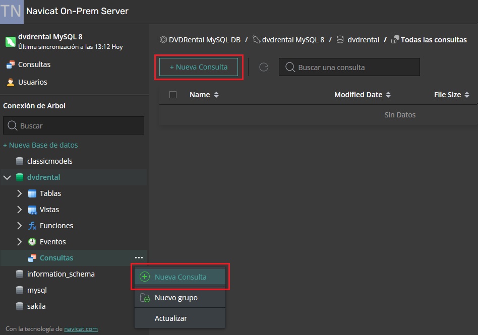Screen dimensions: 478x335
Task: Click the tree search magnifier icon
Action: (12, 125)
